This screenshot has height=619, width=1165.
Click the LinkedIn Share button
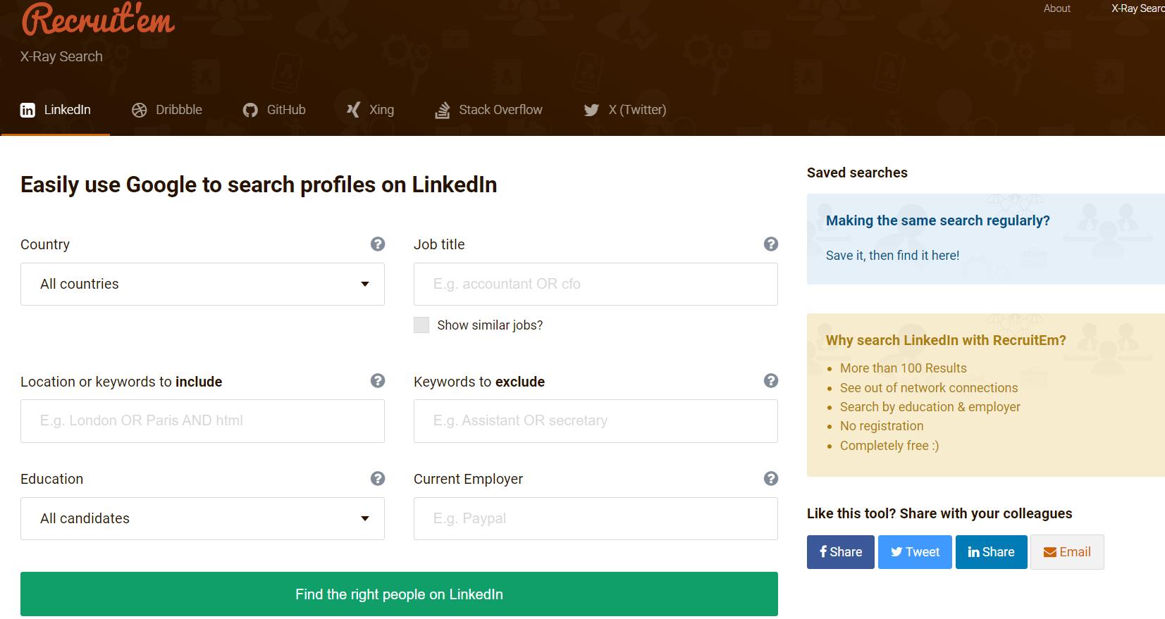(991, 552)
